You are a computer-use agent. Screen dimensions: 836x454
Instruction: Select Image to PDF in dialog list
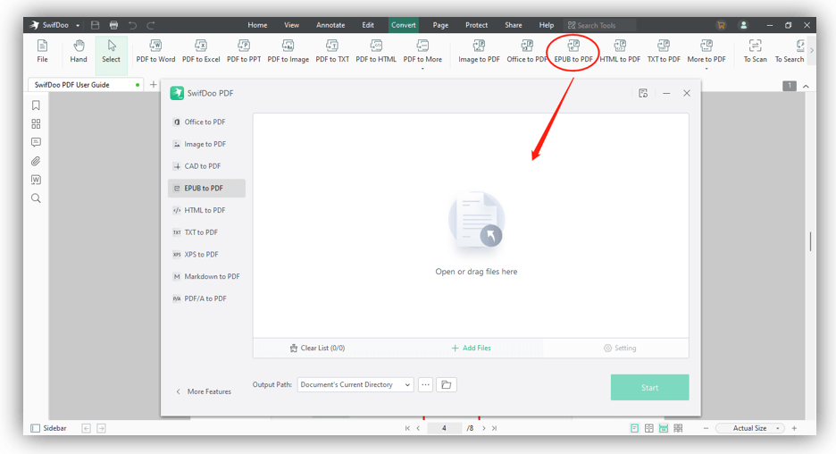click(x=206, y=144)
